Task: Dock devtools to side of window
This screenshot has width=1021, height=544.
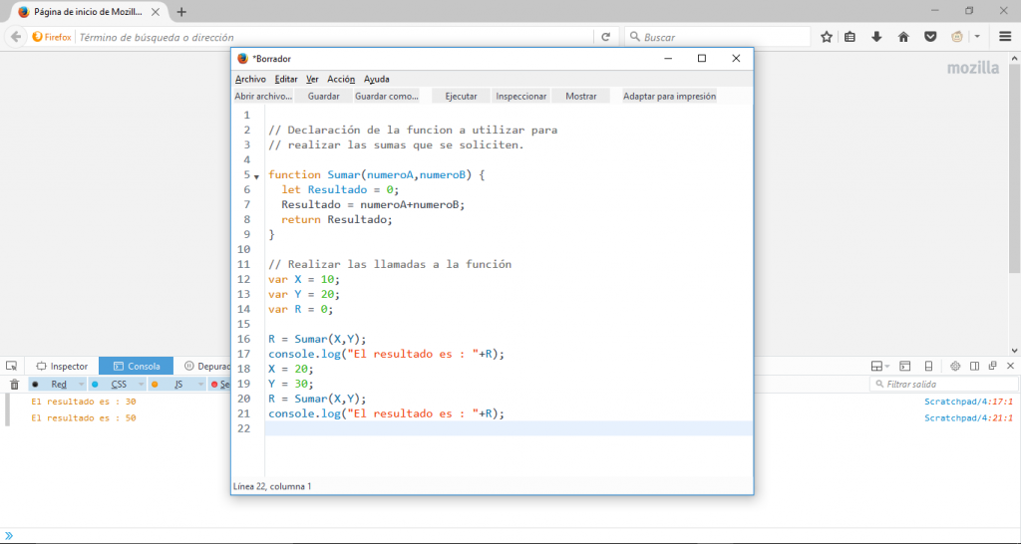Action: pyautogui.click(x=975, y=367)
